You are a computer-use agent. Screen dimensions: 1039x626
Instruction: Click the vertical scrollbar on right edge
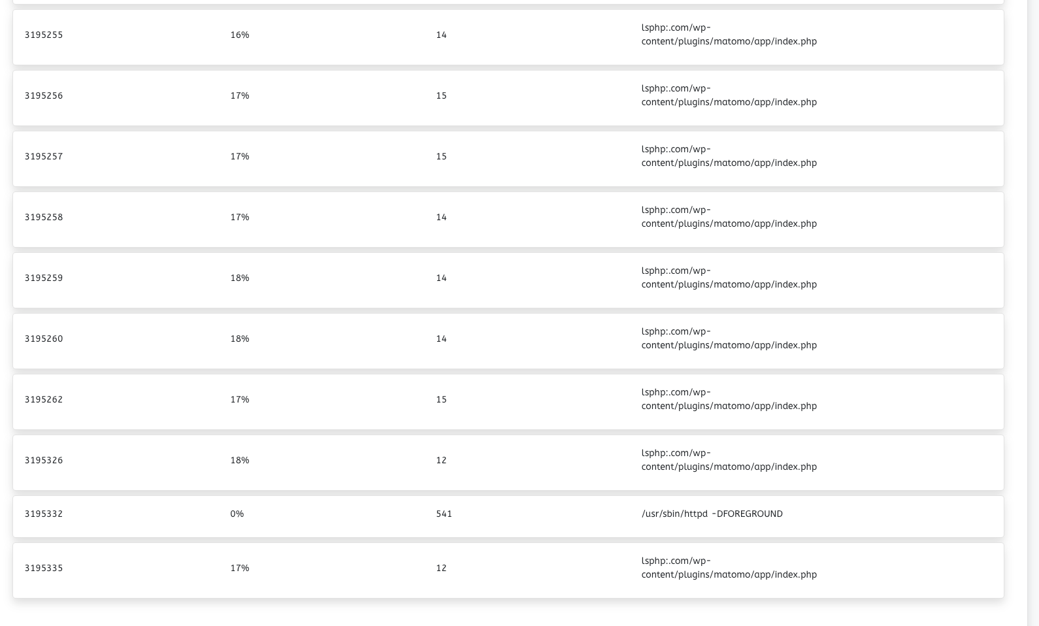coord(1033,313)
